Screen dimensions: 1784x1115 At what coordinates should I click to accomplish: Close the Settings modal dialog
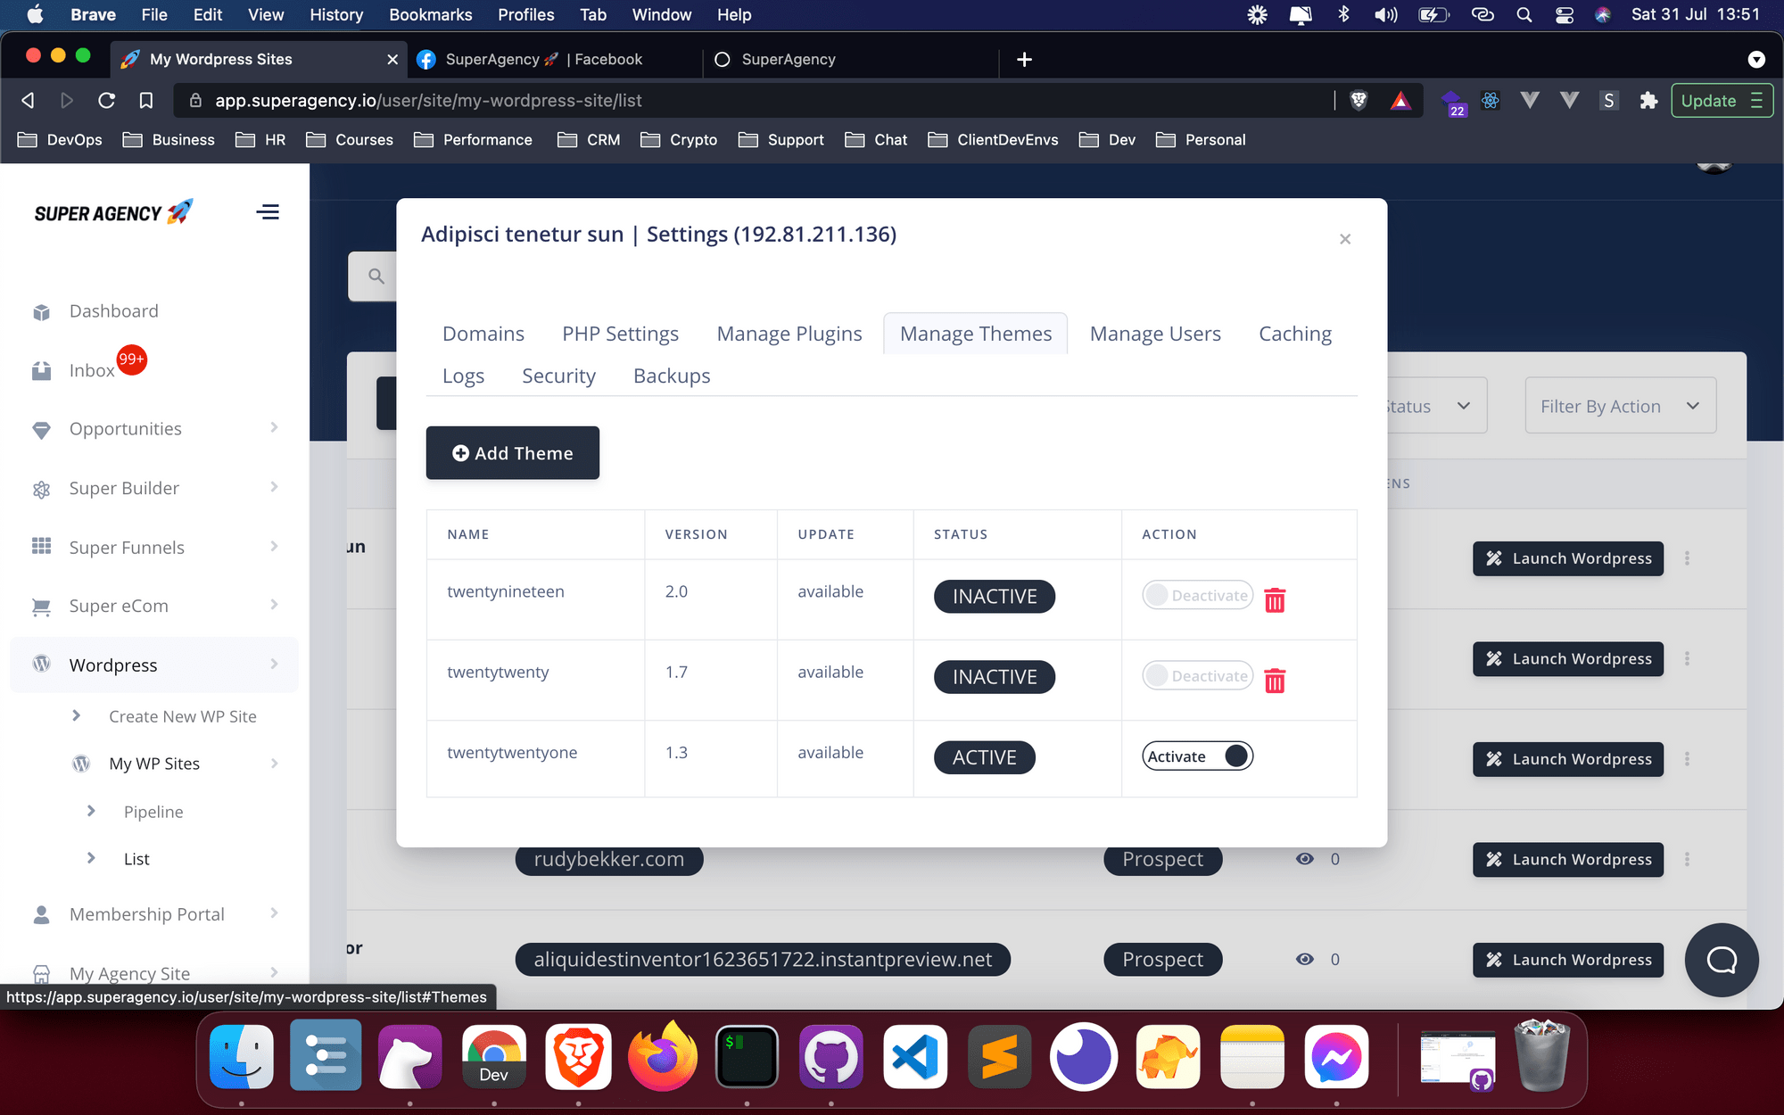[x=1345, y=239]
